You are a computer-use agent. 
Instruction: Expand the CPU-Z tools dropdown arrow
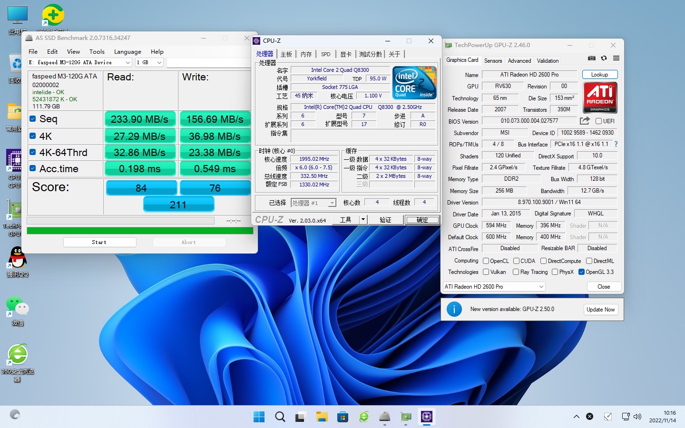pos(363,220)
